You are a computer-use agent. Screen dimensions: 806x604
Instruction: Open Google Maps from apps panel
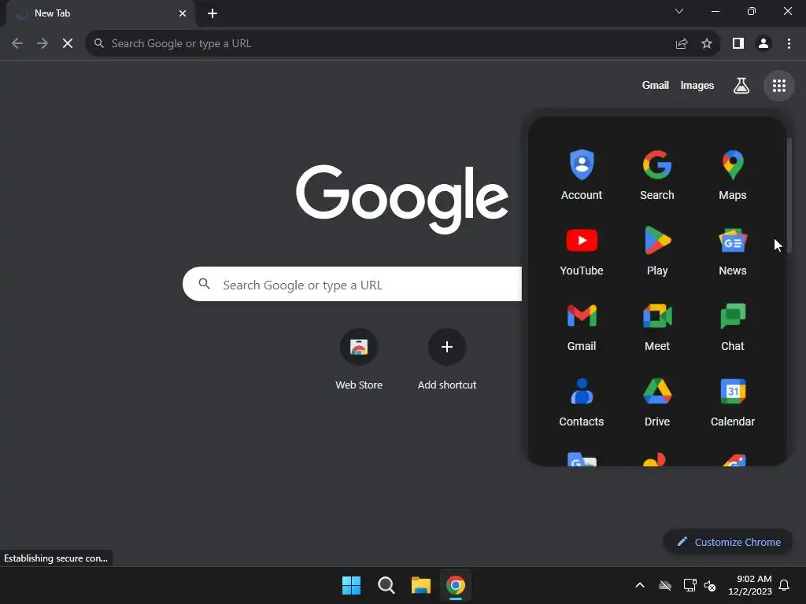point(733,175)
